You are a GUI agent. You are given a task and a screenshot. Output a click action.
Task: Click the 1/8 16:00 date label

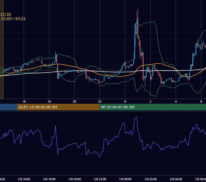click(x=24, y=179)
